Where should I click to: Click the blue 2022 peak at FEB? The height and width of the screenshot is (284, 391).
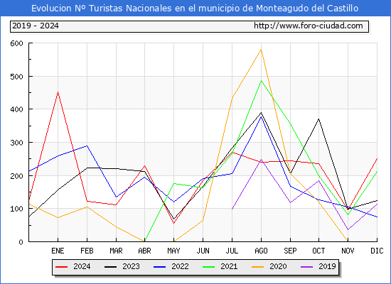87,146
